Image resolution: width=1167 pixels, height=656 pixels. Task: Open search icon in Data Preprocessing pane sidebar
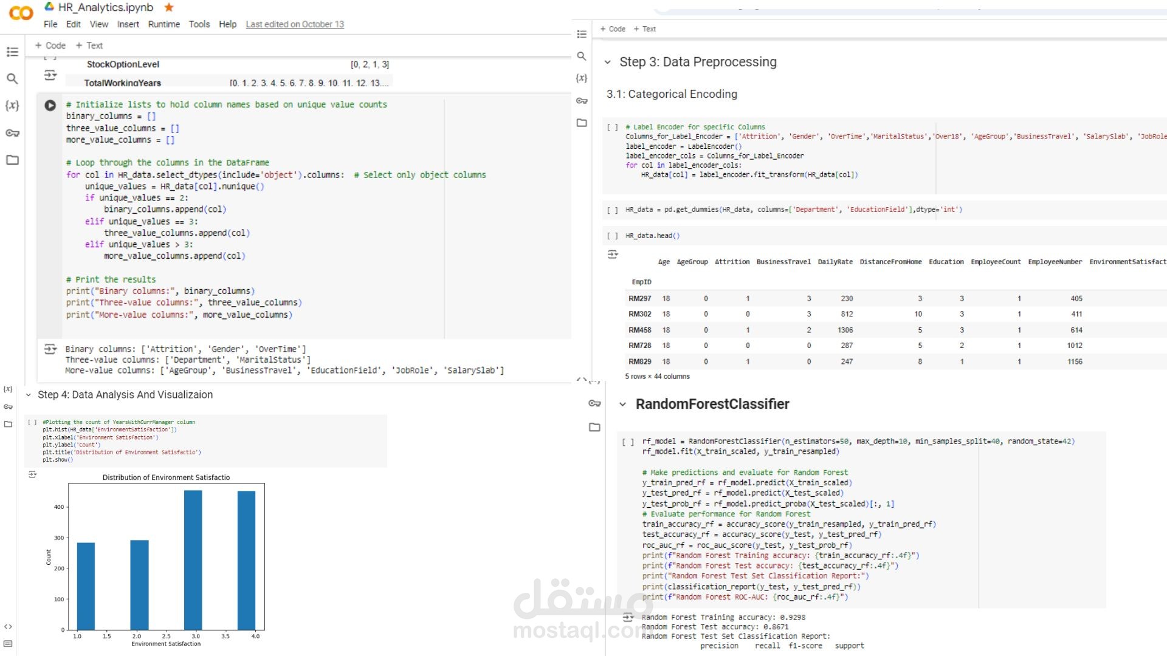tap(582, 56)
